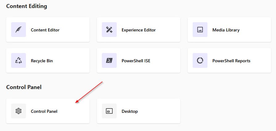This screenshot has width=276, height=131.
Task: Click the Content Editor feather icon
Action: [19, 30]
